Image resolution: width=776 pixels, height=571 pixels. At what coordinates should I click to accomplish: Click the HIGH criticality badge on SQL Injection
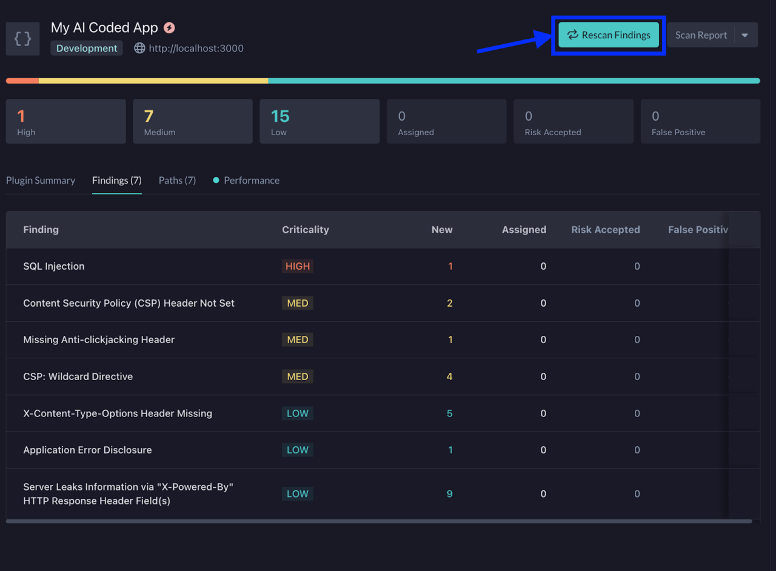[297, 266]
